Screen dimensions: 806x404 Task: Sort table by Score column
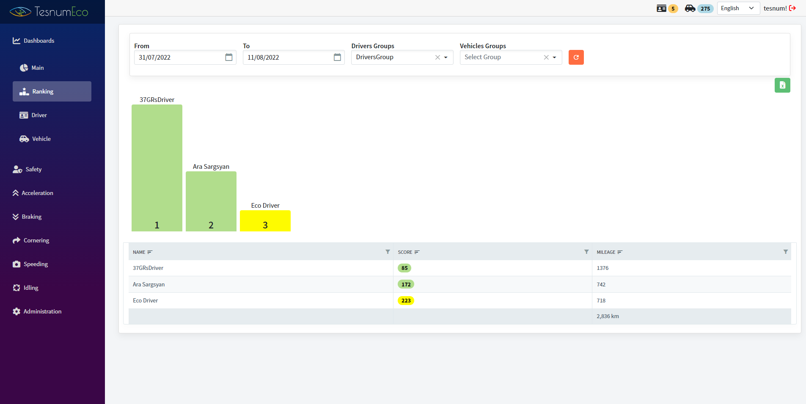click(x=408, y=252)
